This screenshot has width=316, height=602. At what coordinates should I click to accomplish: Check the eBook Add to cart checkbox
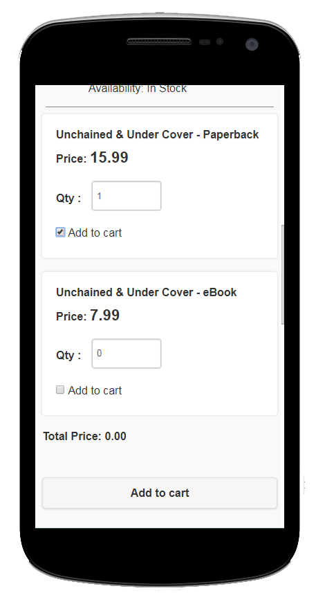pos(60,390)
